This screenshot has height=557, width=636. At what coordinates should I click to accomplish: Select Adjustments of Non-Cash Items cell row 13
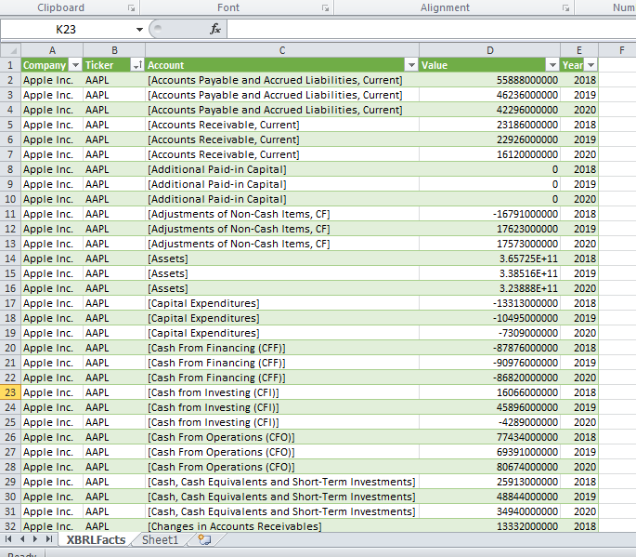pyautogui.click(x=282, y=244)
